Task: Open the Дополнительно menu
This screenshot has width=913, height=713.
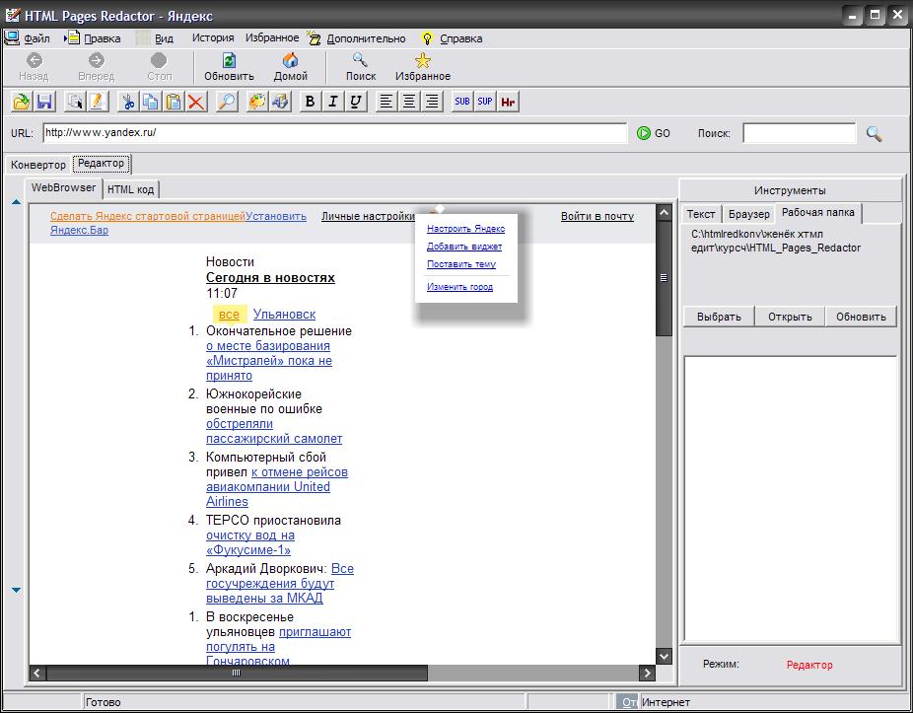Action: coord(367,38)
